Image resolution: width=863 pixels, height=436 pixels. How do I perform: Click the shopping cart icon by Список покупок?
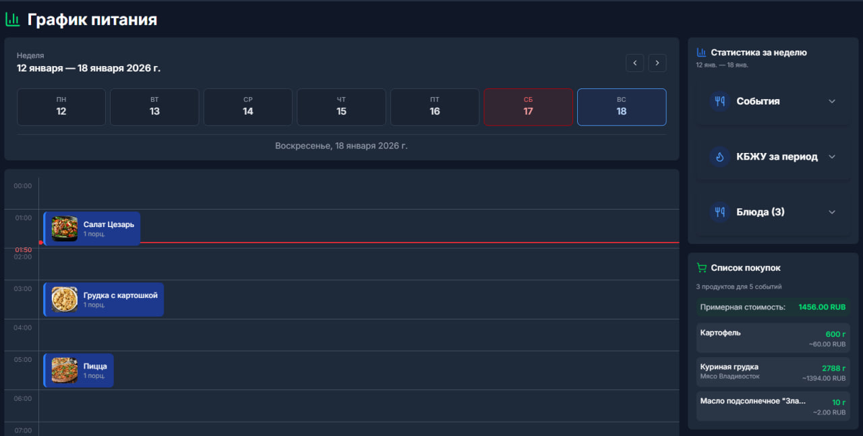(x=701, y=268)
